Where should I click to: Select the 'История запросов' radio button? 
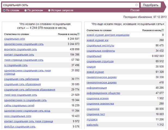point(49,10)
